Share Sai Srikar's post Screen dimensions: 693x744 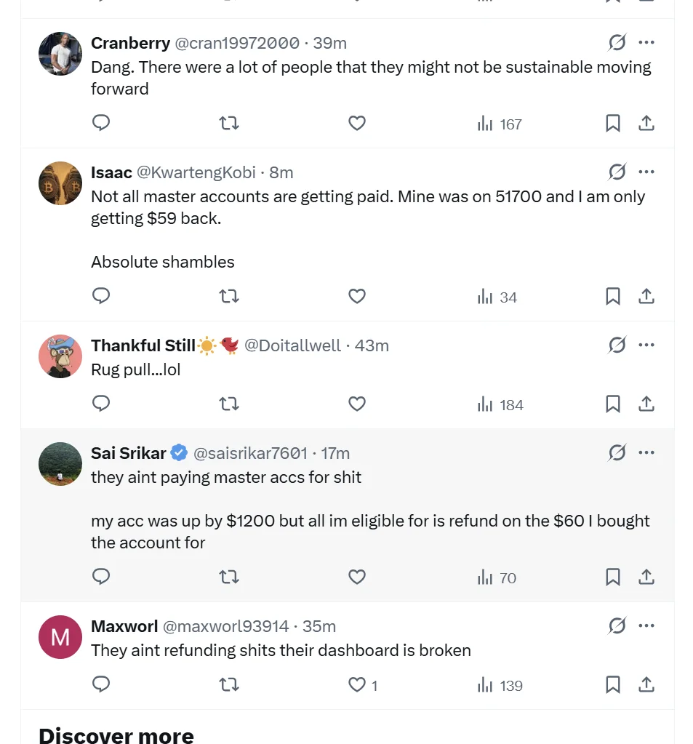[646, 577]
